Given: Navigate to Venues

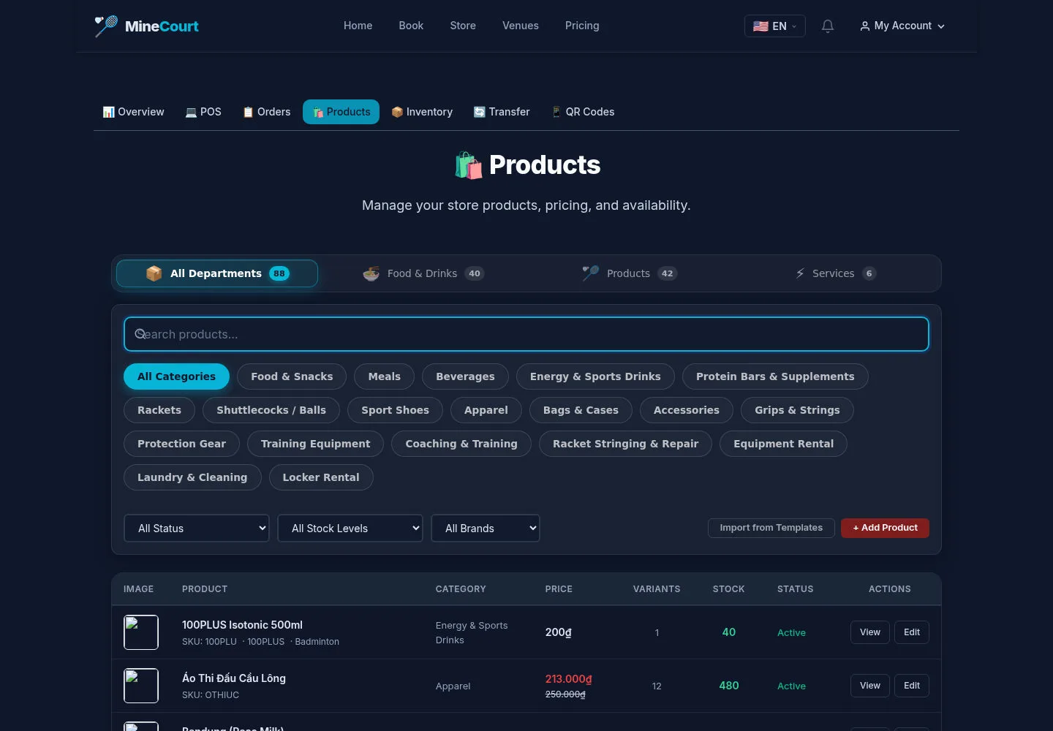Looking at the screenshot, I should pyautogui.click(x=521, y=26).
